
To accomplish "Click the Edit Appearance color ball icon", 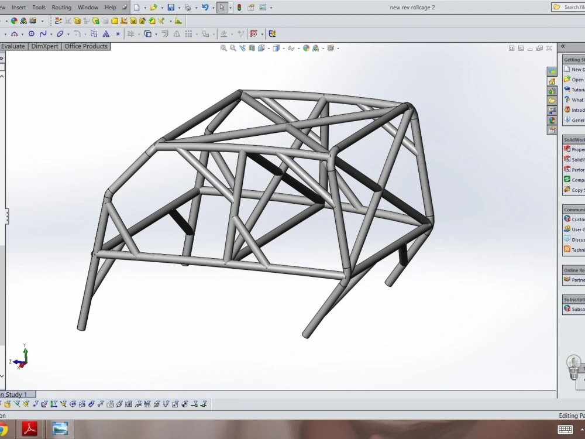I will [x=306, y=48].
